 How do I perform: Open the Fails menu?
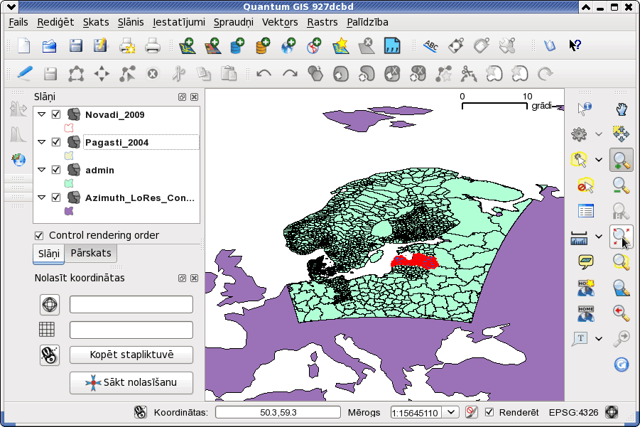click(18, 22)
